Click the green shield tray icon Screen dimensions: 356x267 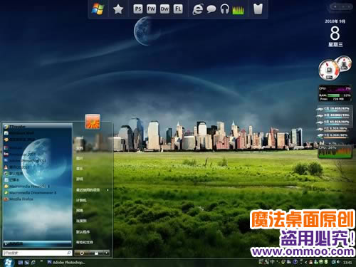click(x=321, y=262)
